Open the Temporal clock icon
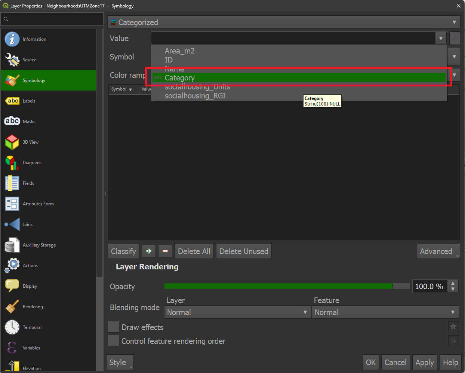 point(12,327)
